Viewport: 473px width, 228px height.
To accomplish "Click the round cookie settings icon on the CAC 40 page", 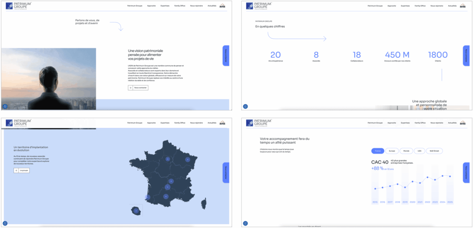I will point(246,223).
